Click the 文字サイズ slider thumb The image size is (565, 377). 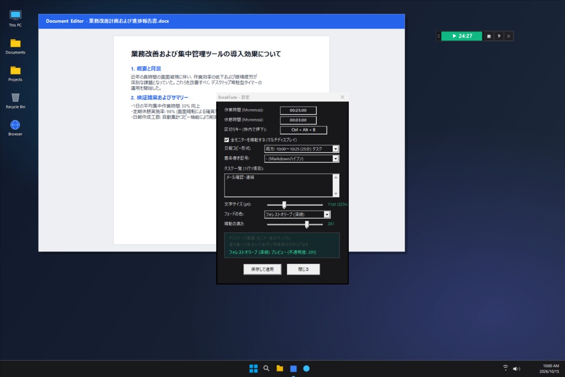pyautogui.click(x=284, y=205)
